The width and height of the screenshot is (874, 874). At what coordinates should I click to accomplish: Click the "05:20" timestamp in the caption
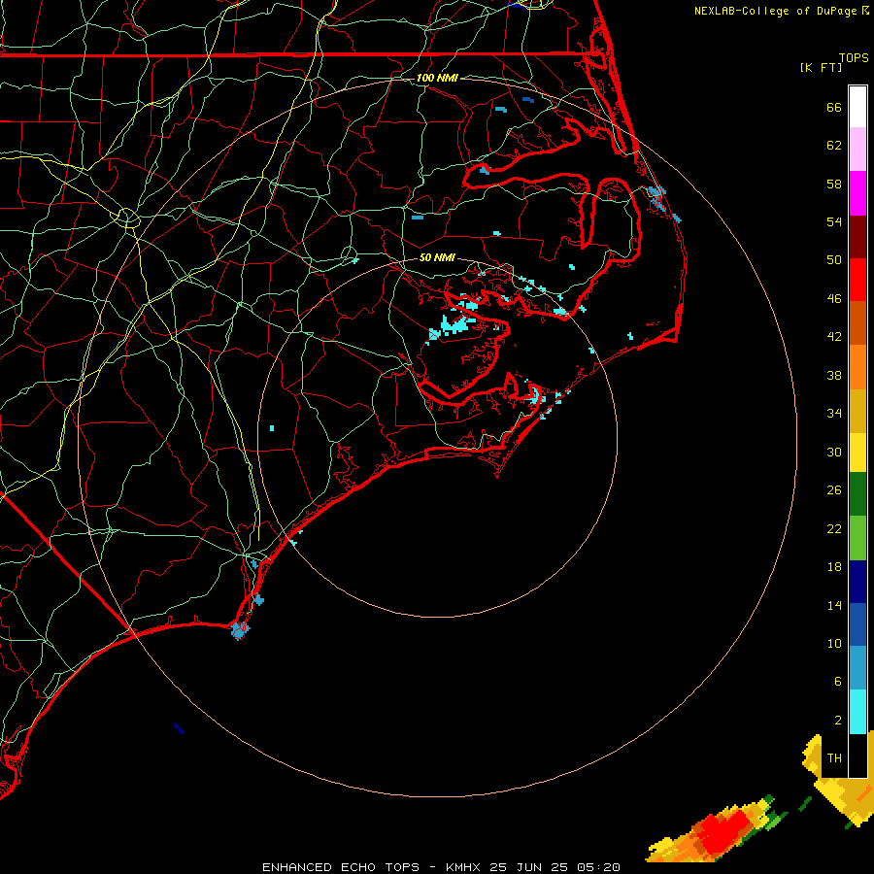(x=598, y=867)
